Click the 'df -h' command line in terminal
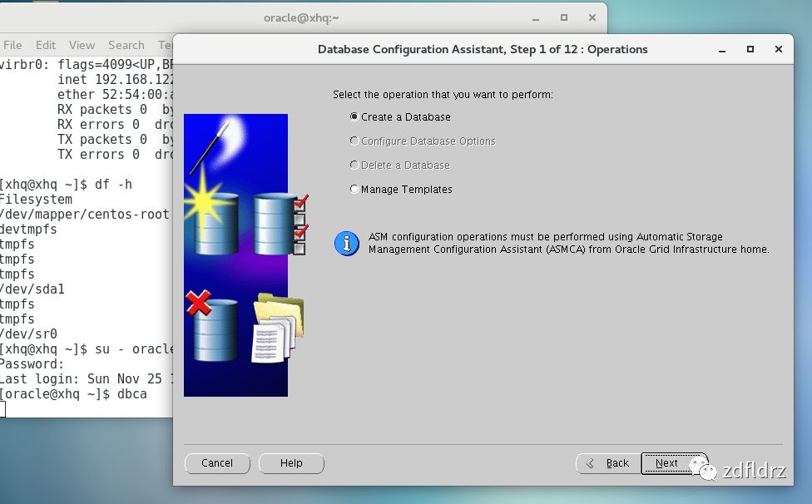This screenshot has width=812, height=504. coord(66,184)
